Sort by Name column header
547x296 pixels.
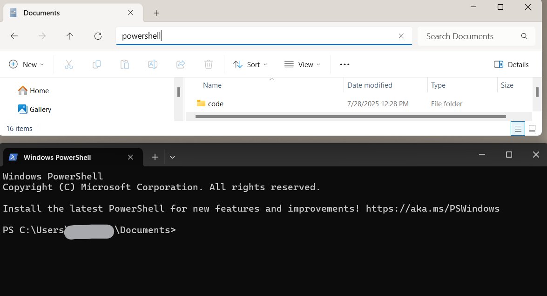(x=212, y=85)
